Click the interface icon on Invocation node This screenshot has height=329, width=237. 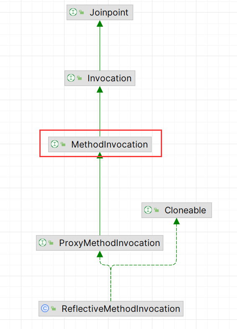(x=71, y=78)
